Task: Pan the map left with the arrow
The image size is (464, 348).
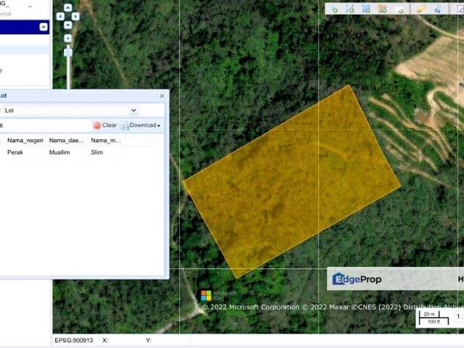Action: tap(60, 16)
